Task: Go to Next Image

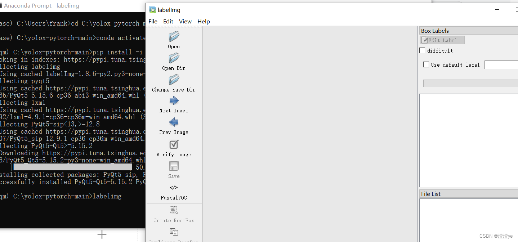Action: tap(174, 101)
